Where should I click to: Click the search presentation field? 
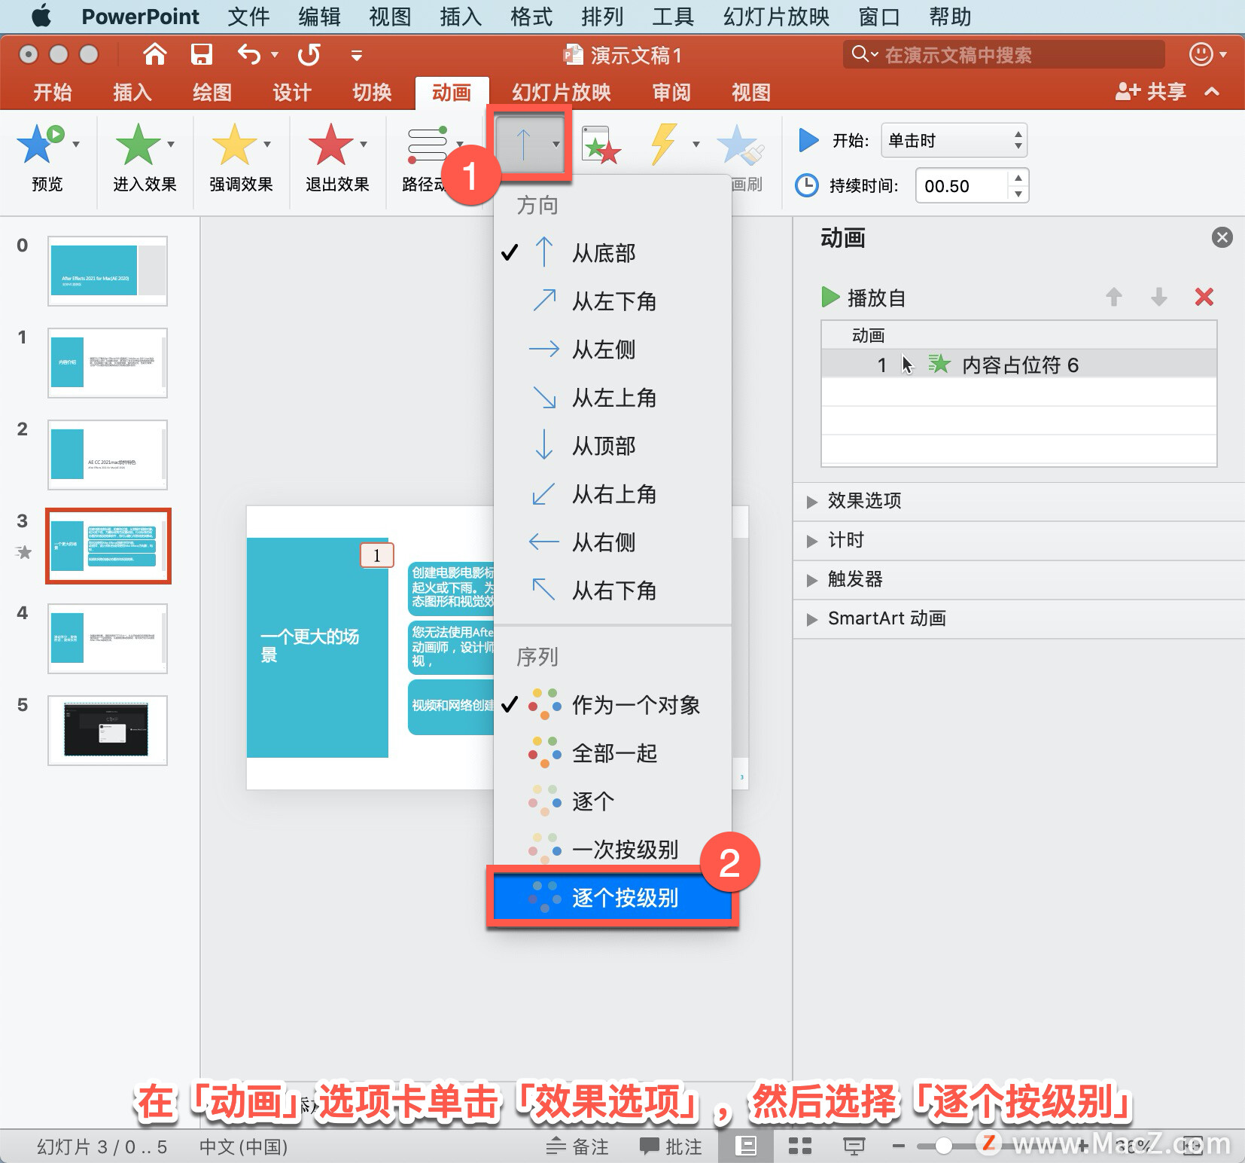(1003, 54)
